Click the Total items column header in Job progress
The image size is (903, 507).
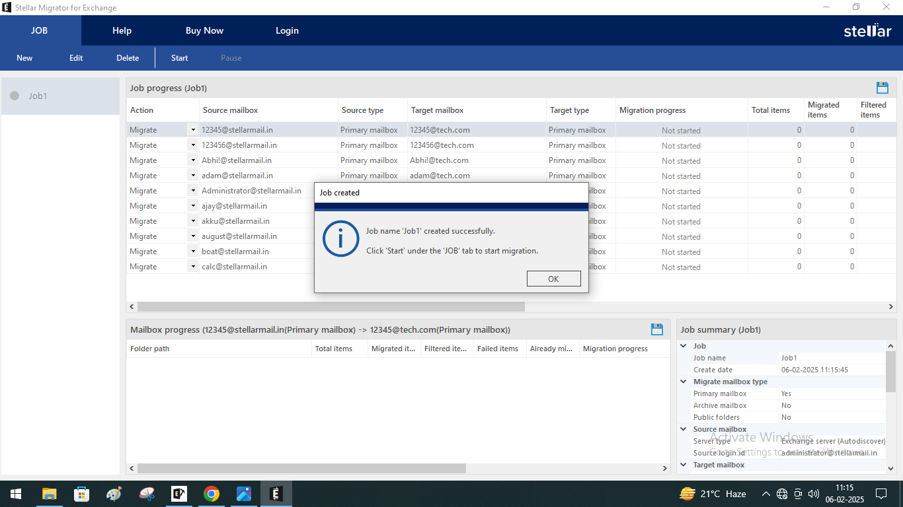point(775,110)
